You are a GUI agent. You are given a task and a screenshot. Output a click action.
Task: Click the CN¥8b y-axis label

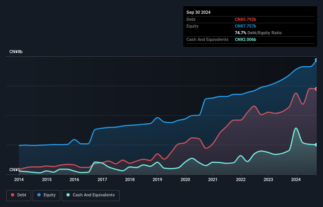(x=16, y=52)
